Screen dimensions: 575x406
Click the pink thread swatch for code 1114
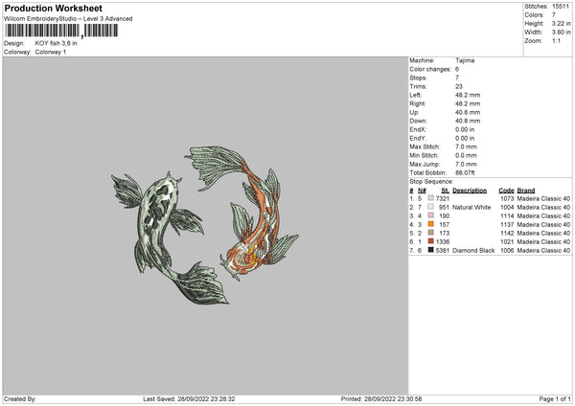430,215
